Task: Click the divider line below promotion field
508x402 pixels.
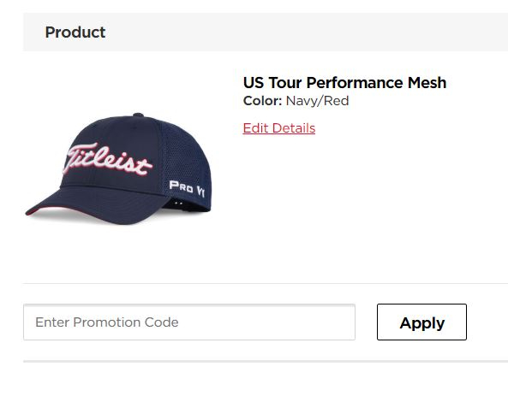Action: point(266,361)
